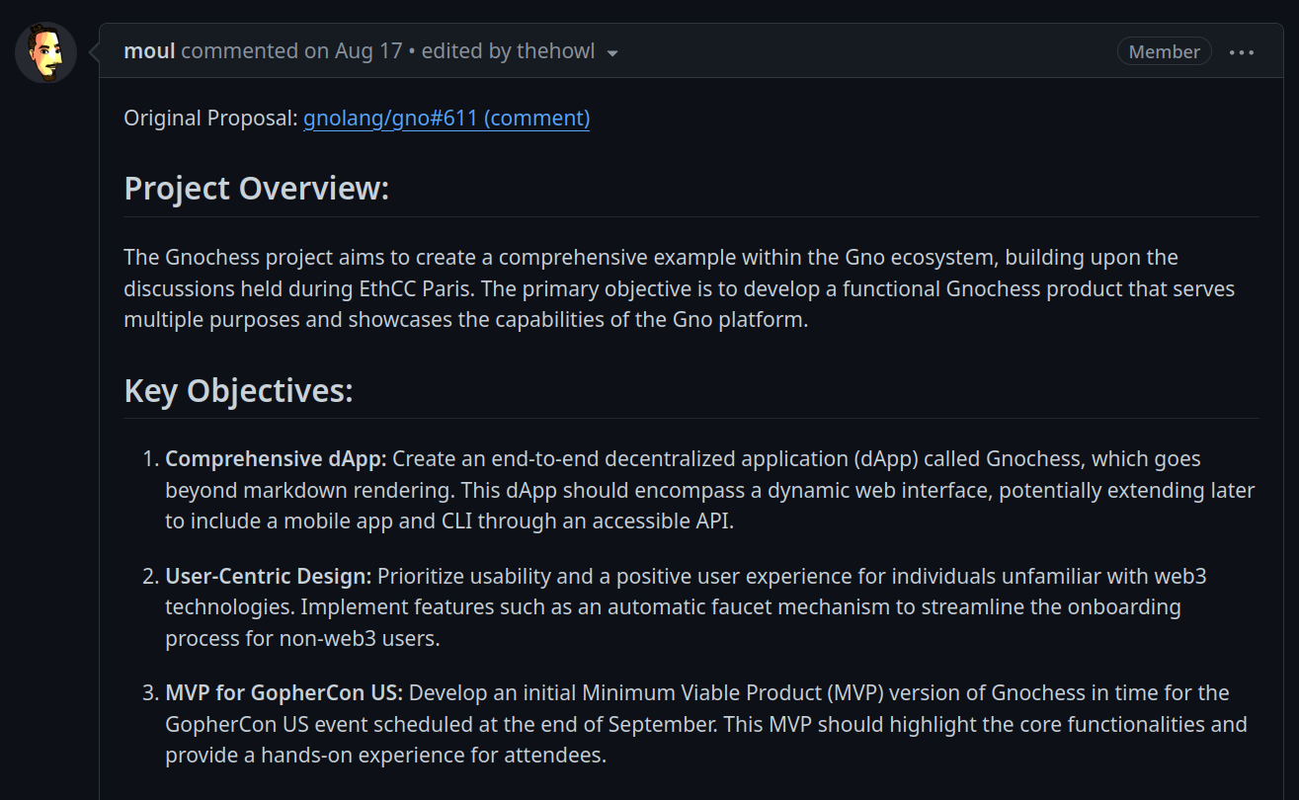The width and height of the screenshot is (1299, 800).
Task: Click the bold 'User-Centric Design:' label
Action: coord(269,576)
